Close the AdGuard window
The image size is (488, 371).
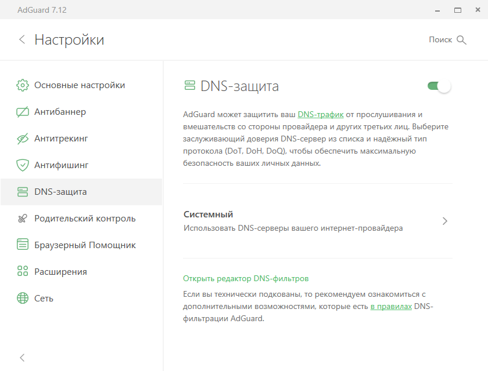tap(478, 10)
